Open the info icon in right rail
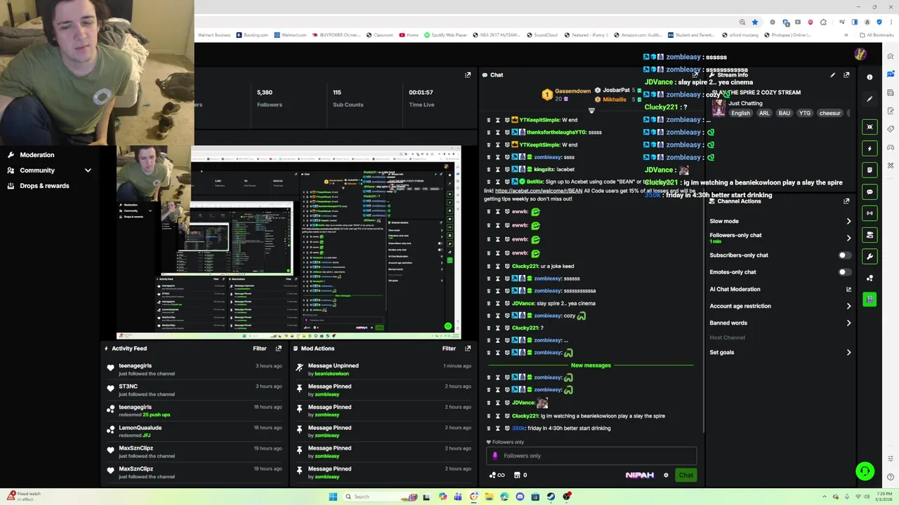 tap(870, 77)
